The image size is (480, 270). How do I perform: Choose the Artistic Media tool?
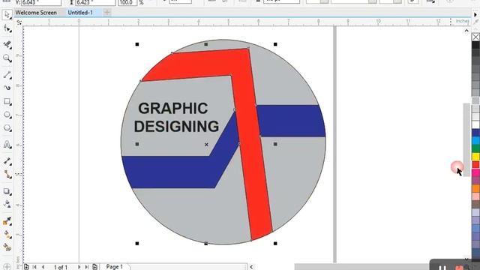7,88
